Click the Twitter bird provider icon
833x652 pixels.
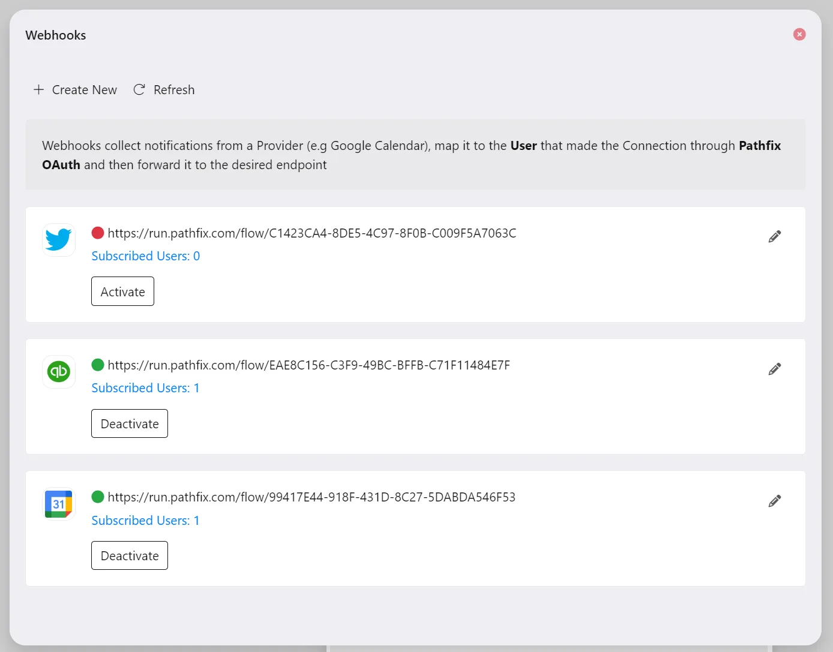(x=59, y=239)
